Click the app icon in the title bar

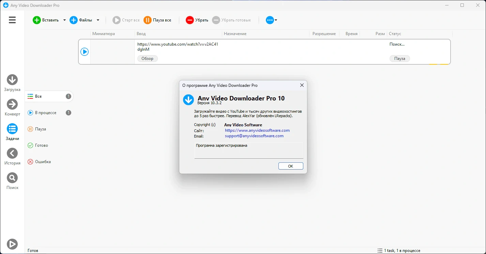coord(5,5)
